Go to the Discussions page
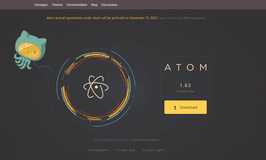 click(x=109, y=5)
